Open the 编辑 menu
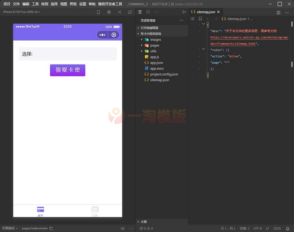The image size is (294, 232). (26, 4)
